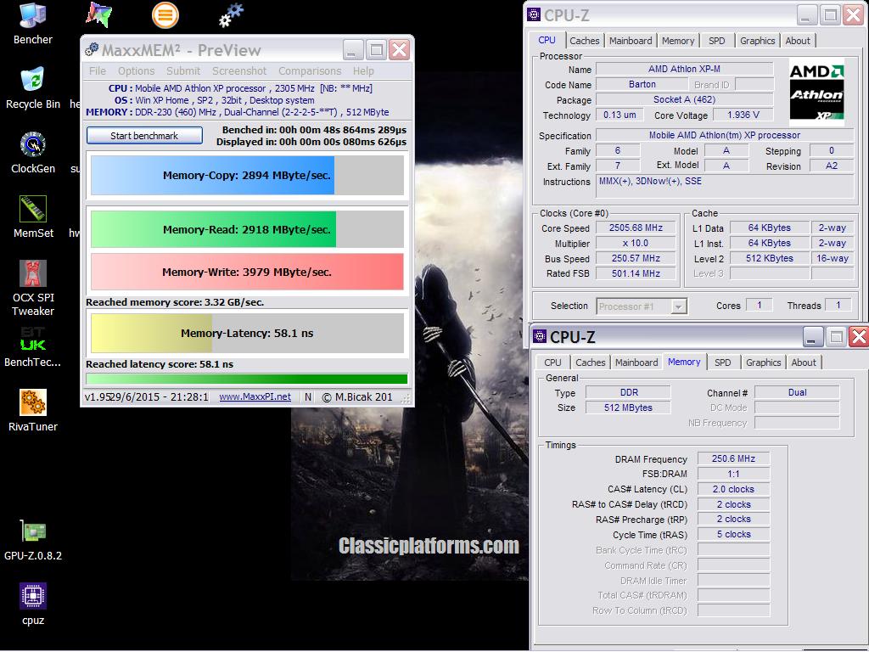Launch ClockGen from the desktop
The image size is (869, 652).
click(x=33, y=154)
